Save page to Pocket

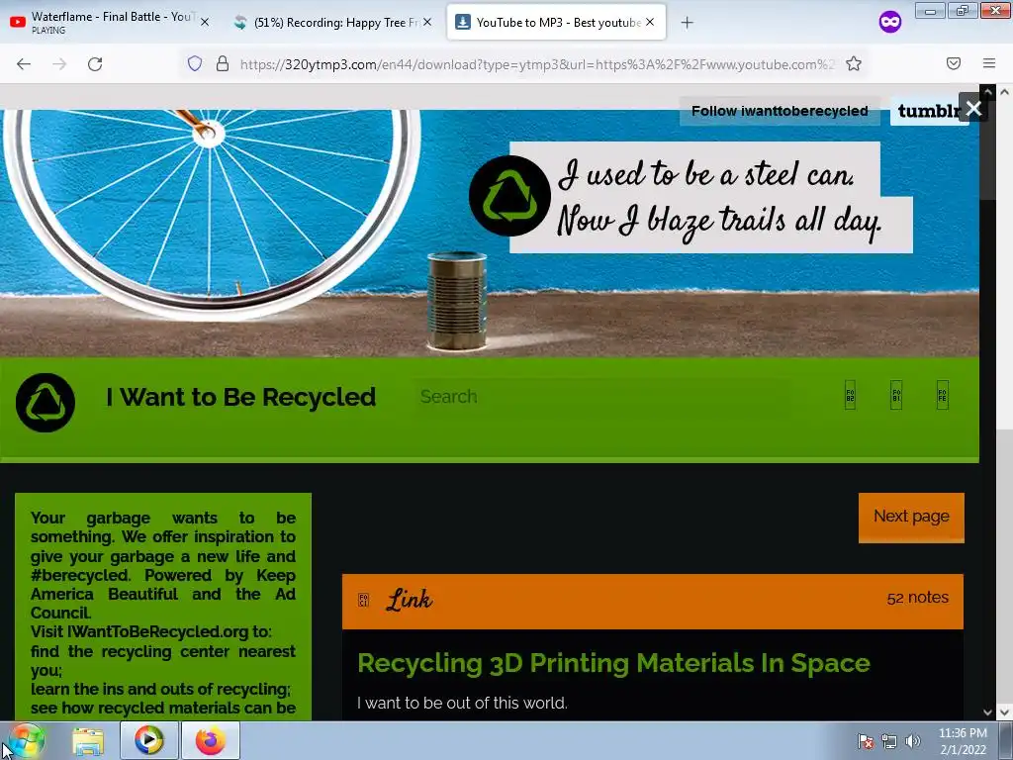click(954, 63)
